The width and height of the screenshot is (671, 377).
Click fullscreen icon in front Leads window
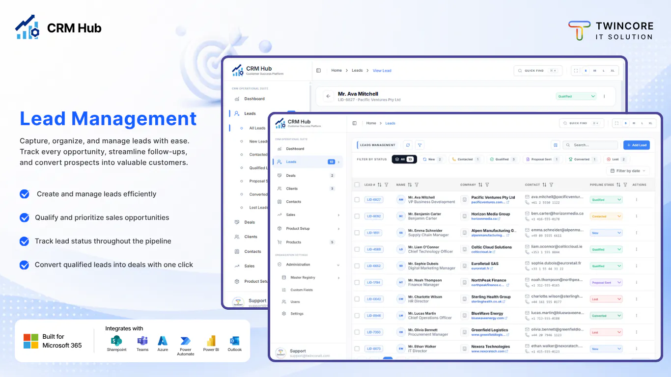(x=617, y=123)
